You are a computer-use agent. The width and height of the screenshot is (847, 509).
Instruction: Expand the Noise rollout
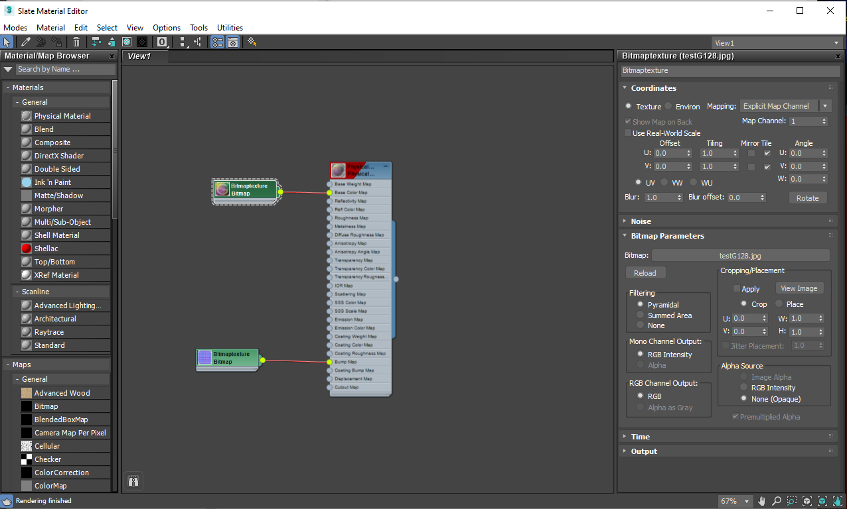coord(642,221)
